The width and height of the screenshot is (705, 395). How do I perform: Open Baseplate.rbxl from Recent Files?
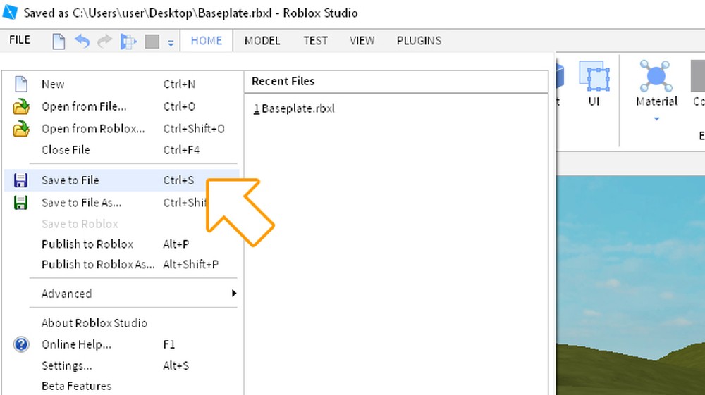[298, 108]
